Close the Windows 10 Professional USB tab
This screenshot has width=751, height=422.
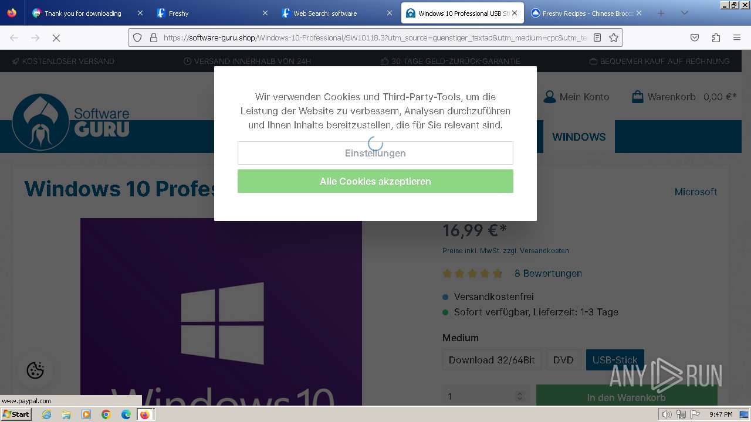(515, 13)
